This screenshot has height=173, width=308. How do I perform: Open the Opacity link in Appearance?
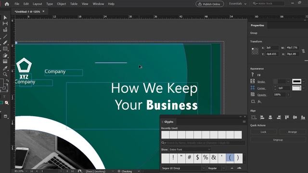[x=262, y=95]
